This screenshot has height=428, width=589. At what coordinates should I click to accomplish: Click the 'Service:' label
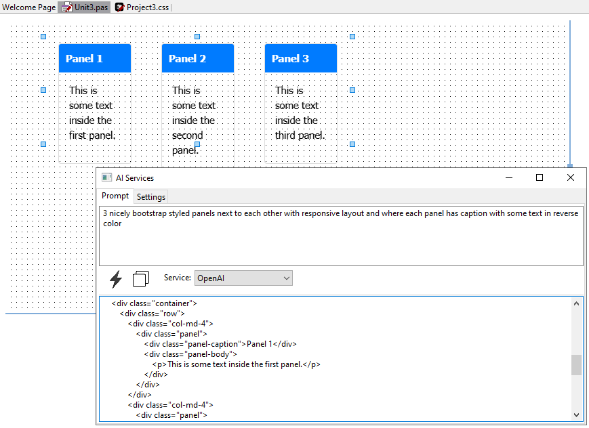(178, 278)
